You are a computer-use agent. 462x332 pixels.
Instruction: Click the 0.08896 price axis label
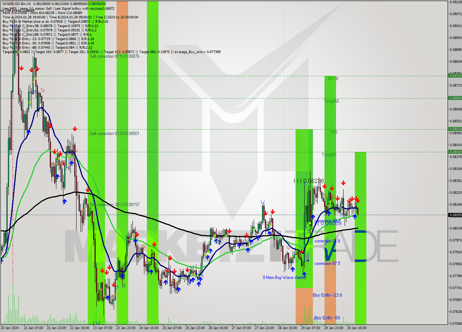pos(455,49)
